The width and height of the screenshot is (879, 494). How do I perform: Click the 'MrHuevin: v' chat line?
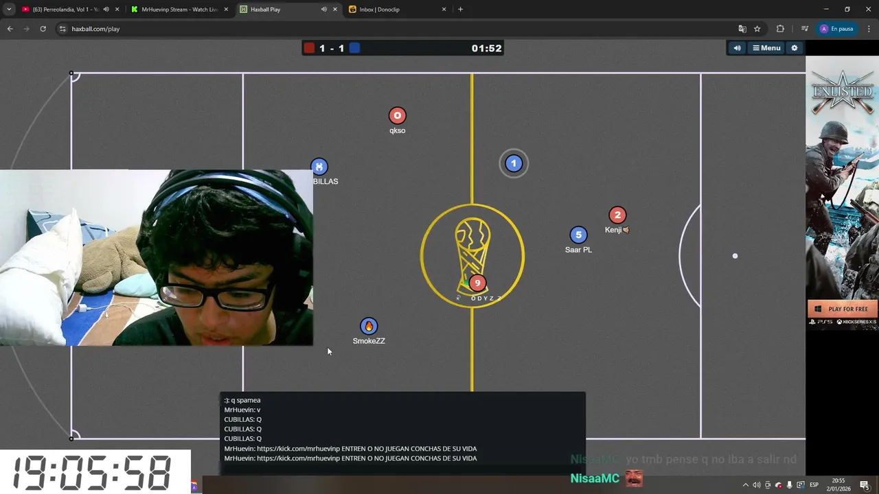point(242,410)
